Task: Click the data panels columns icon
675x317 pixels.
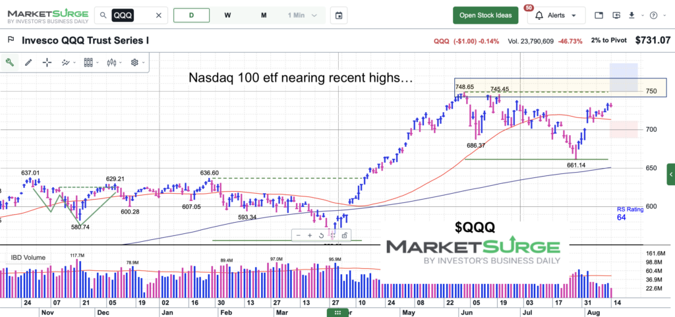Action: [x=88, y=63]
